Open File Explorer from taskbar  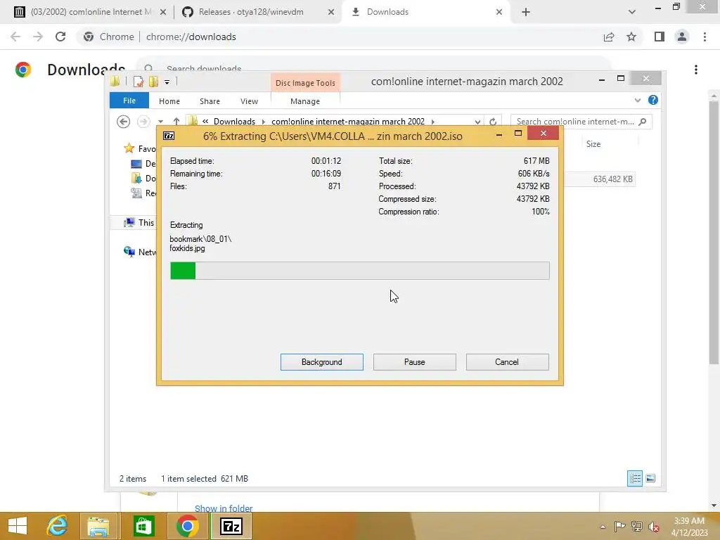[x=98, y=526]
